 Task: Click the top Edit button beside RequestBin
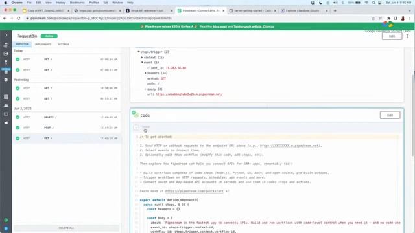(392, 36)
